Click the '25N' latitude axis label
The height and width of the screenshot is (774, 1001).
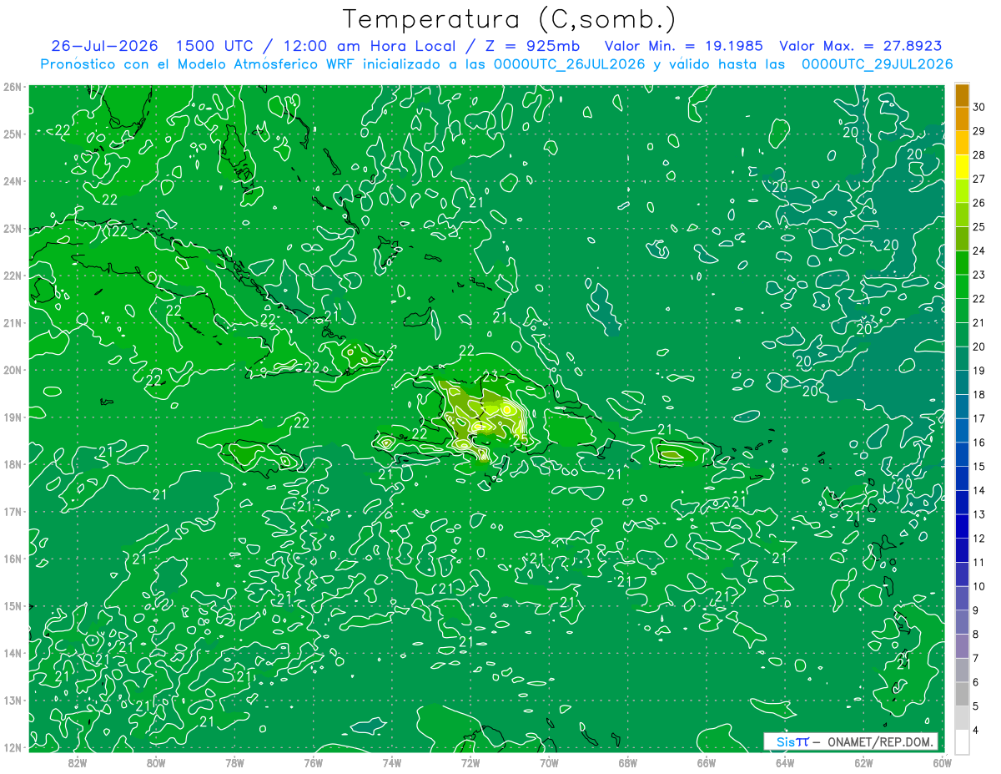click(x=13, y=134)
